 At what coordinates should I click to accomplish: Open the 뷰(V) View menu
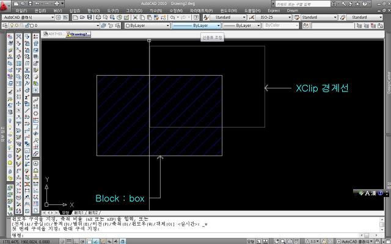tap(57, 10)
